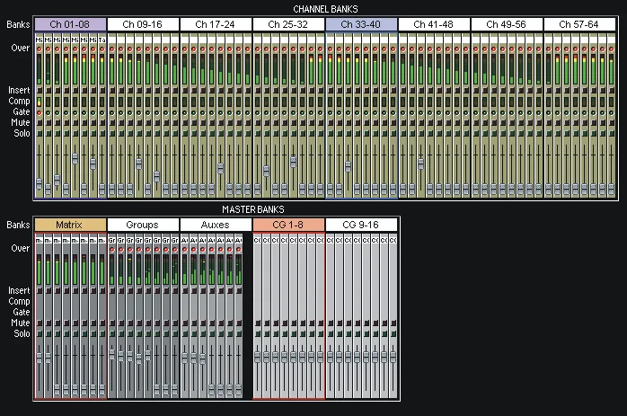This screenshot has width=627, height=416.
Task: Click the Over LED on the Ta channel
Action: [102, 49]
